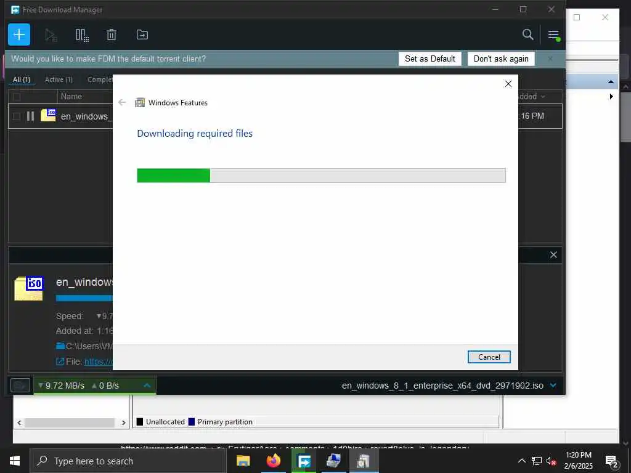The width and height of the screenshot is (631, 473).
Task: Click the network tray icon
Action: pyautogui.click(x=537, y=461)
